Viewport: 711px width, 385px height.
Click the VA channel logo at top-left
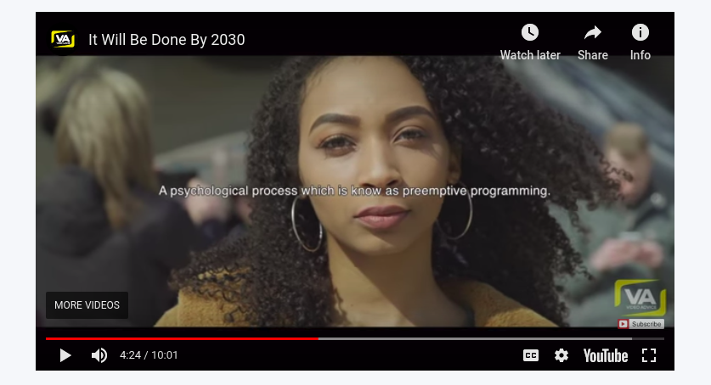(x=63, y=39)
